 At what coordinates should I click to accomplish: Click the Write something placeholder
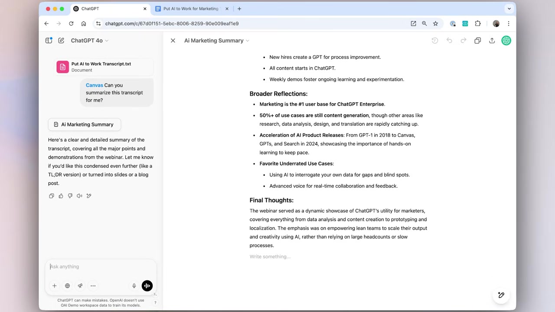pos(270,257)
